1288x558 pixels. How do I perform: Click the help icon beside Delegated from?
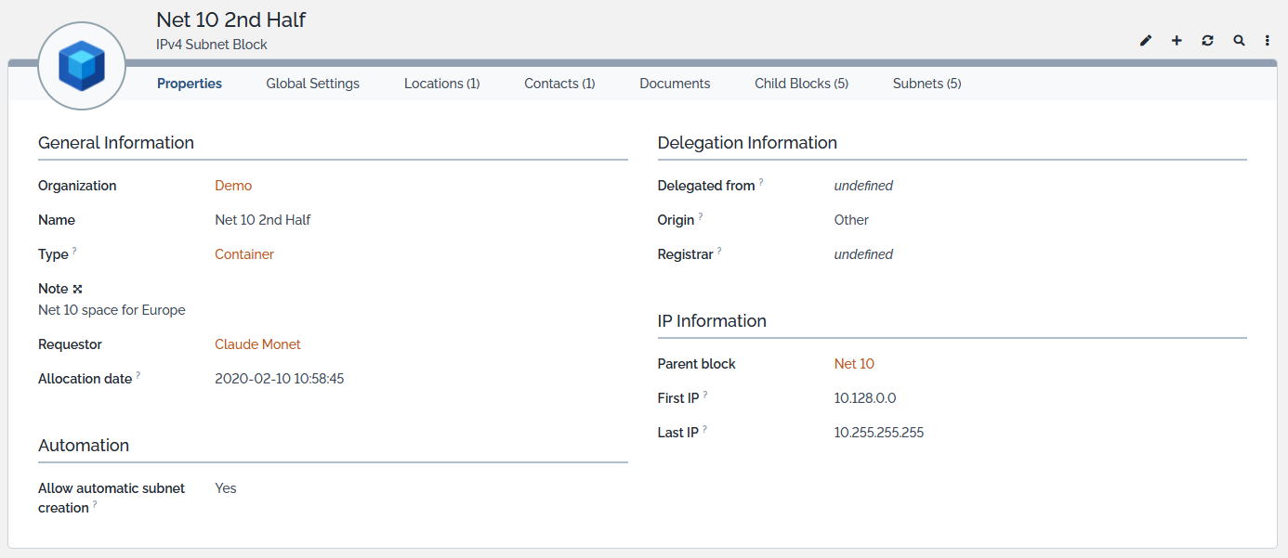pos(761,183)
